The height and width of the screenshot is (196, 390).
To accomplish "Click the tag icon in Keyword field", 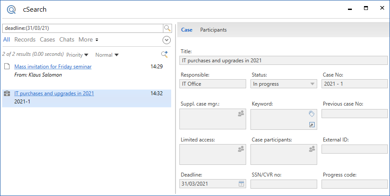I will (312, 113).
